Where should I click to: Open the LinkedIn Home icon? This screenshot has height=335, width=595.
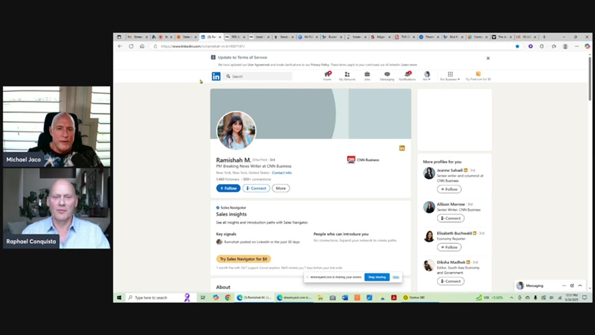pyautogui.click(x=327, y=76)
